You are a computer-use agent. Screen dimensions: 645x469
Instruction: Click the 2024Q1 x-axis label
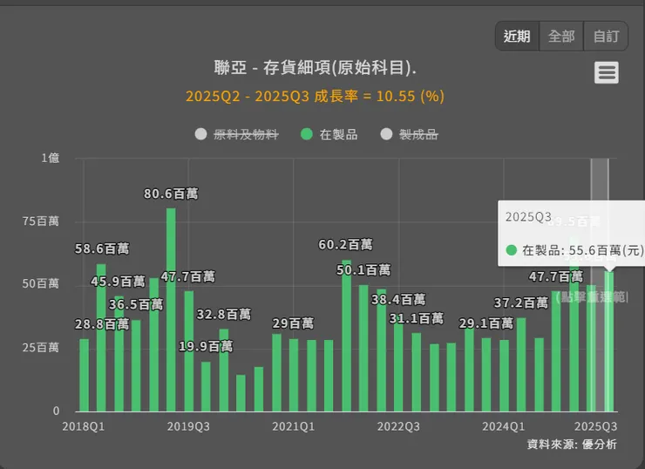(x=504, y=426)
